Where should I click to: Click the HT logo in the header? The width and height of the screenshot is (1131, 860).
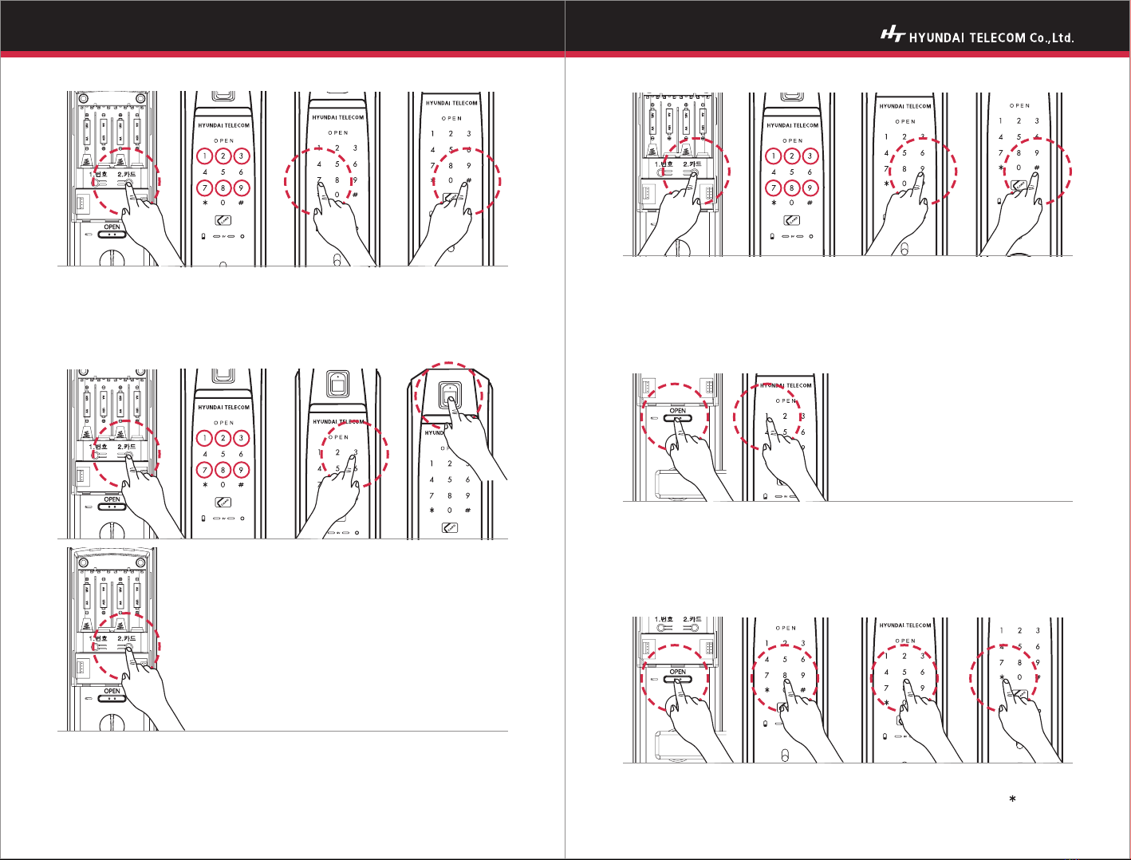(893, 34)
